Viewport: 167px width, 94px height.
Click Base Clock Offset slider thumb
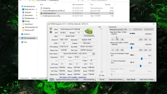(x=116, y=37)
